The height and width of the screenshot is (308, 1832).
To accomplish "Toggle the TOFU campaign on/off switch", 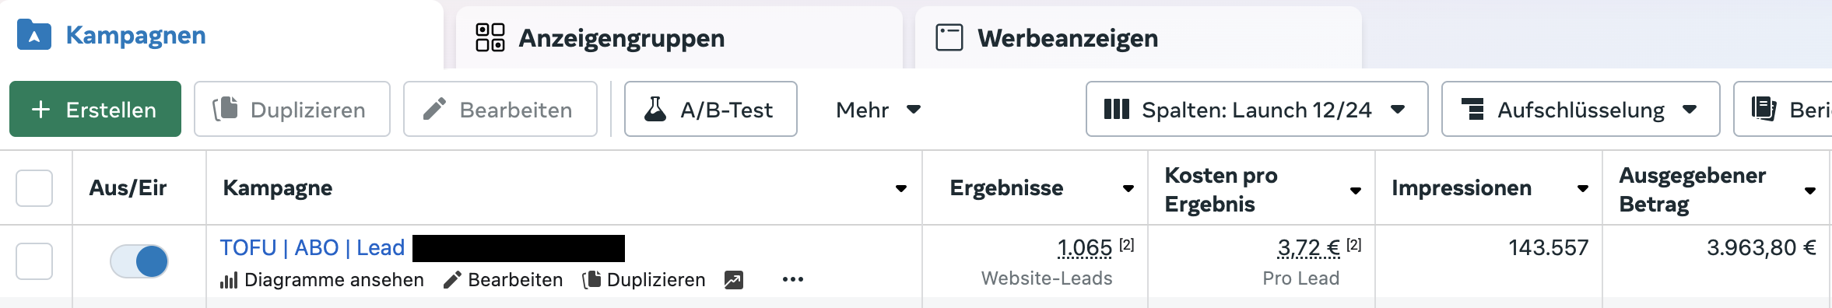I will coord(139,261).
